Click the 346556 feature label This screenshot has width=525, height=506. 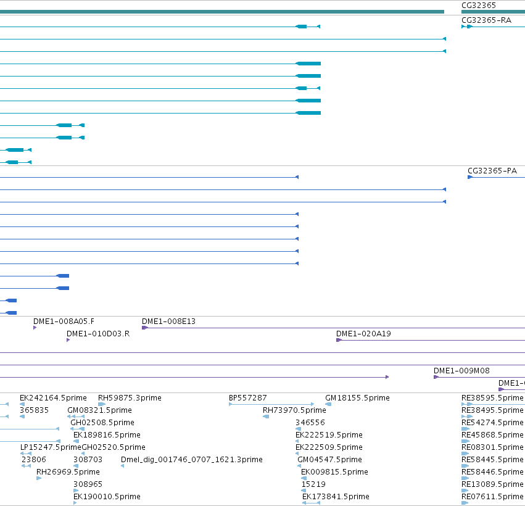pyautogui.click(x=310, y=423)
